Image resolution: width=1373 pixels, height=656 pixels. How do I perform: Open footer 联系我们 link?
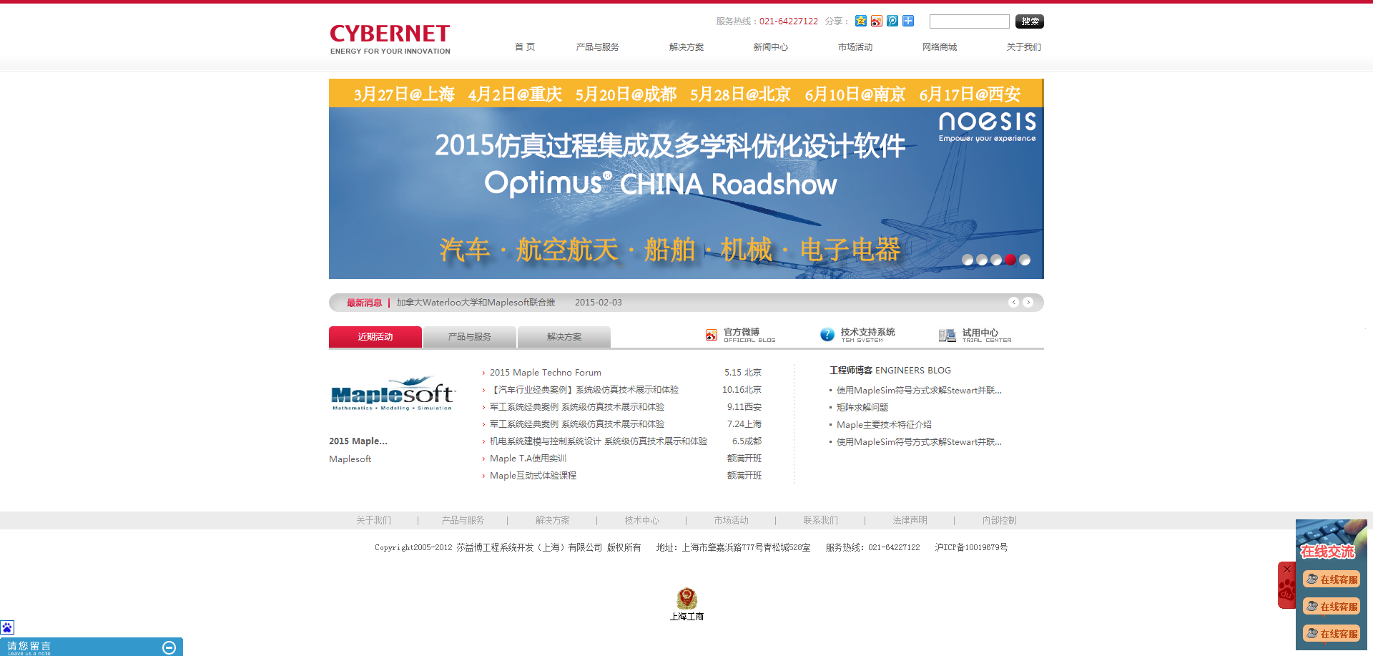pos(820,521)
